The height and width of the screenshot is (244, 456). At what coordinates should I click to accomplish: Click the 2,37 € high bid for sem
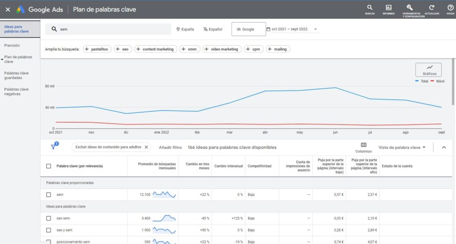point(372,195)
